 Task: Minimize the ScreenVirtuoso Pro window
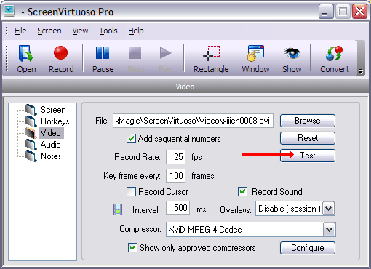[326, 12]
